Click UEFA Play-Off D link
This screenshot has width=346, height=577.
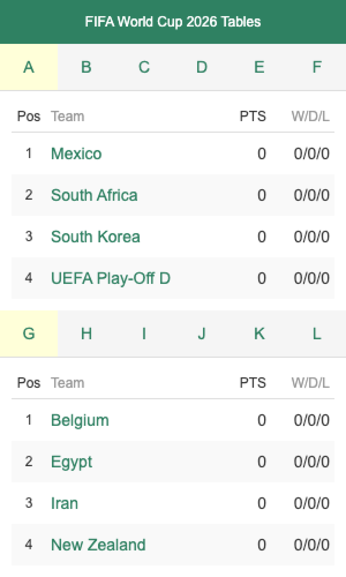point(111,278)
